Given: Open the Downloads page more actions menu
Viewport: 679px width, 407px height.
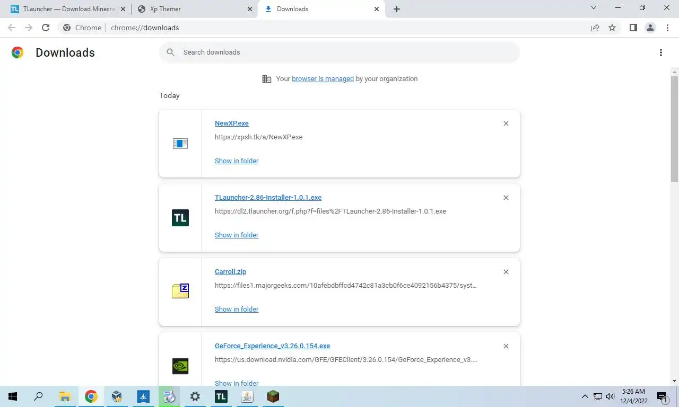Looking at the screenshot, I should 660,52.
